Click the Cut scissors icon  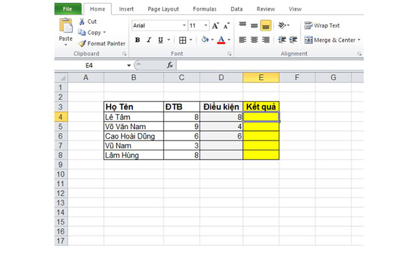(82, 21)
